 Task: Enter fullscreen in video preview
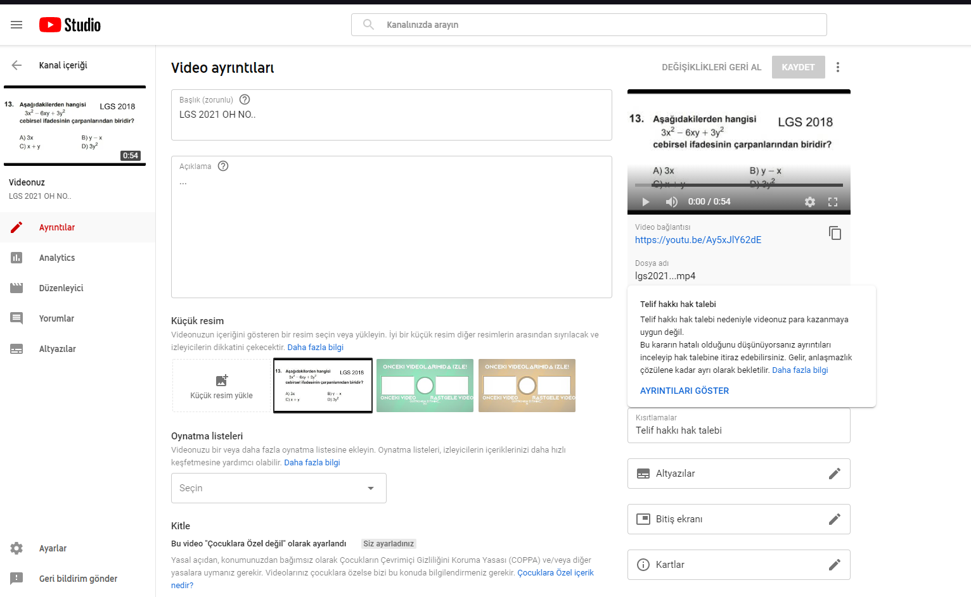(833, 202)
